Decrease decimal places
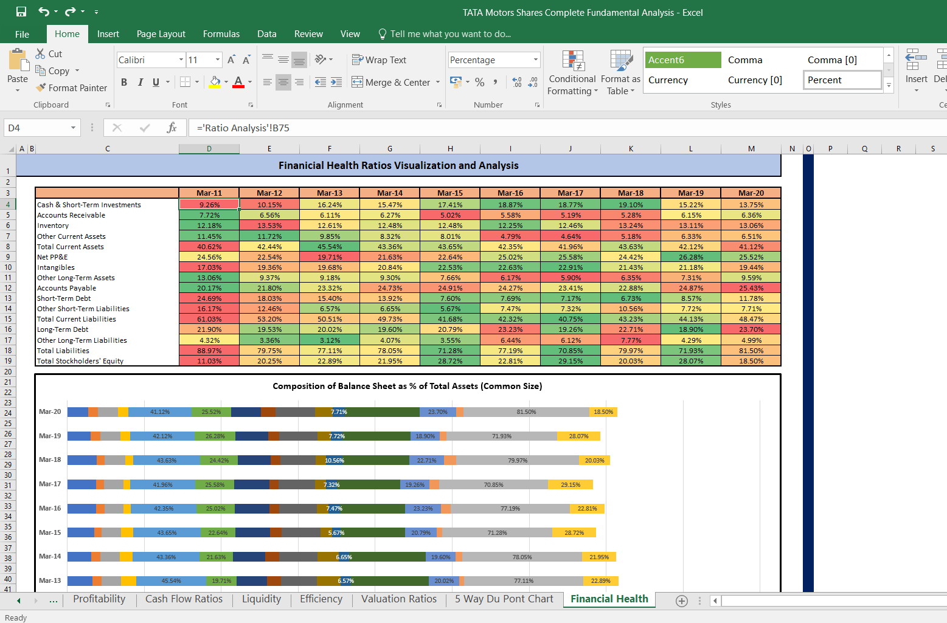The width and height of the screenshot is (947, 623). [x=533, y=82]
